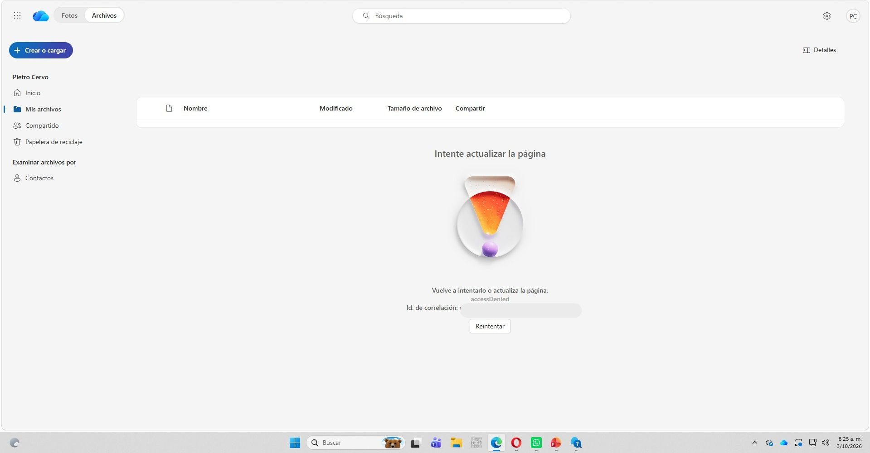The image size is (870, 453).
Task: Sort by the file type icon column
Action: click(169, 108)
